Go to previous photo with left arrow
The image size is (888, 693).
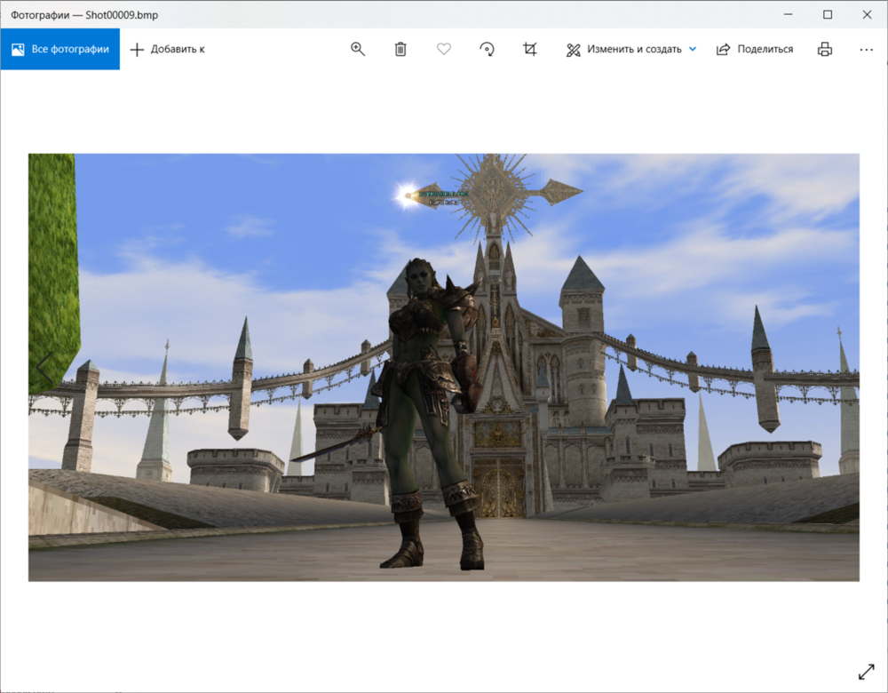coord(44,368)
